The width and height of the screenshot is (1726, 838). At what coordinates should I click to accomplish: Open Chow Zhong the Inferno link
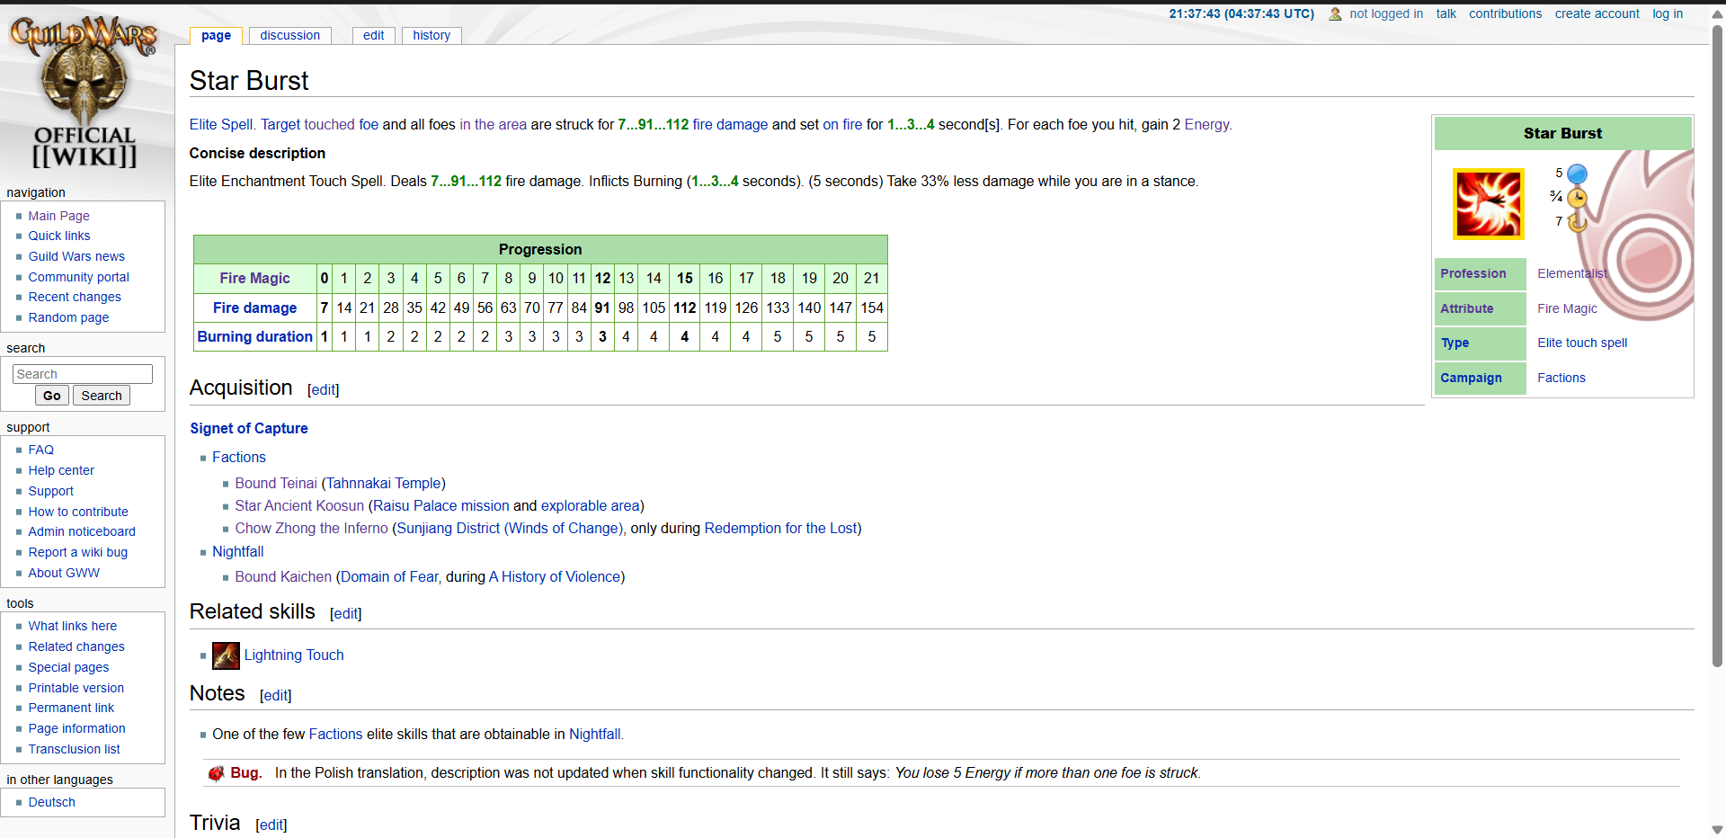pyautogui.click(x=311, y=529)
